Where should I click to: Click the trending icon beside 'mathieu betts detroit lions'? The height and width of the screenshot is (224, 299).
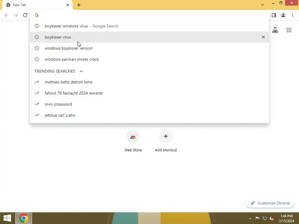pyautogui.click(x=37, y=82)
